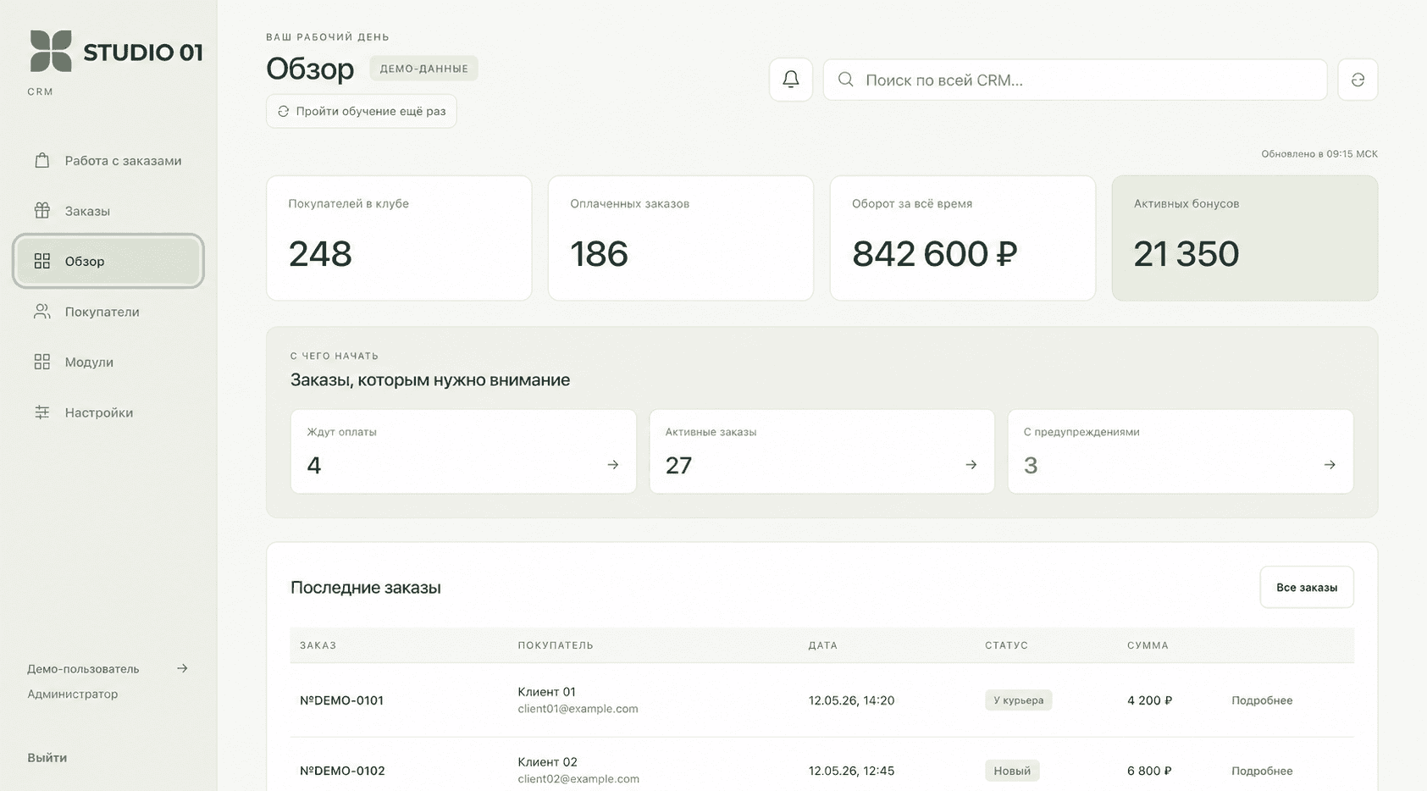
Task: Click Выйти to log out
Action: pyautogui.click(x=47, y=757)
